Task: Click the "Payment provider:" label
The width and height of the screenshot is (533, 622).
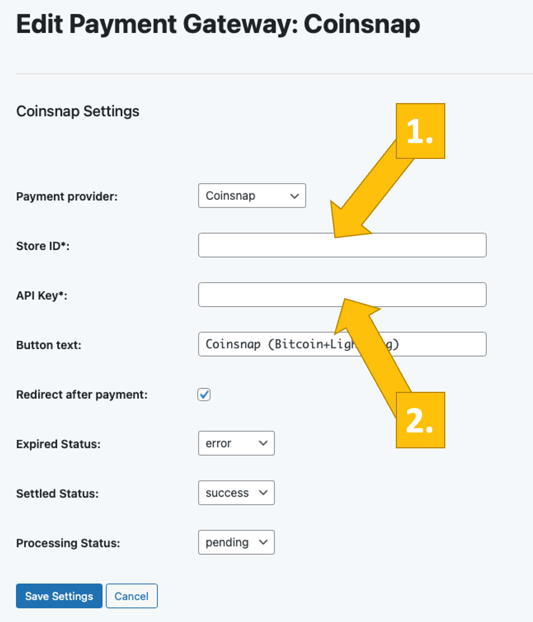Action: coord(67,196)
